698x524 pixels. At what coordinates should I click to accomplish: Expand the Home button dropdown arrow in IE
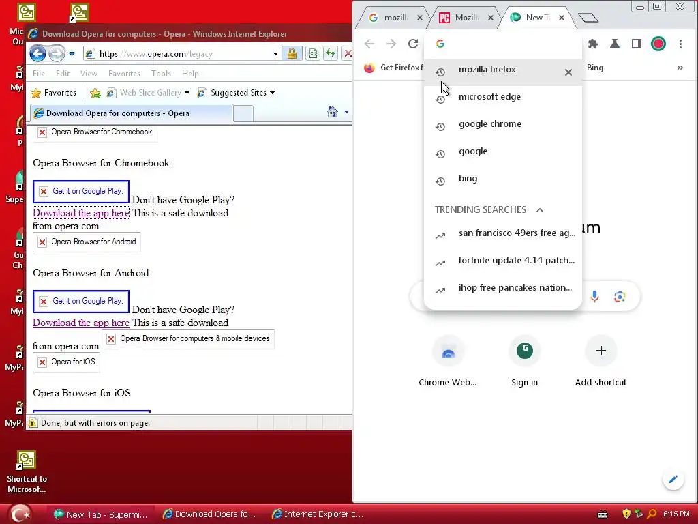click(346, 112)
